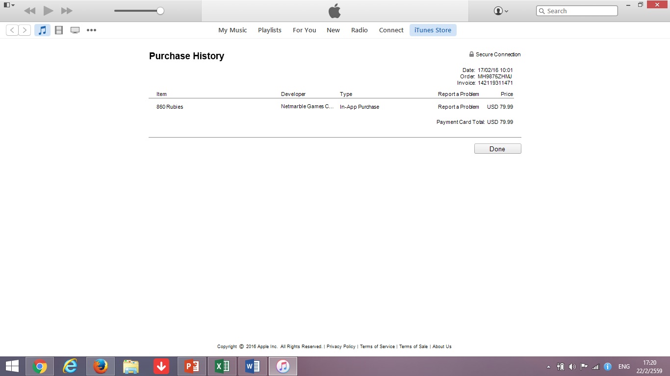Click the invoice number 142119311471
The height and width of the screenshot is (376, 670).
[495, 83]
